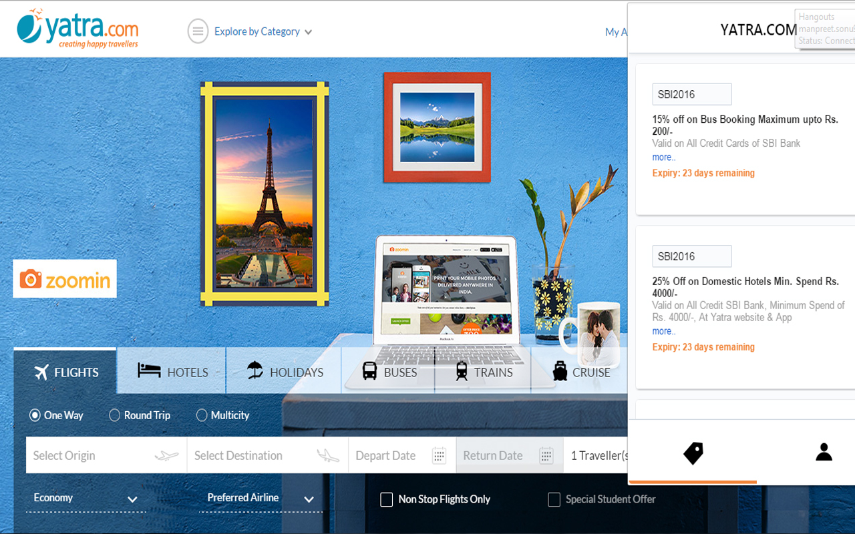Open the Return Date field
Image resolution: width=855 pixels, height=534 pixels.
coord(510,455)
